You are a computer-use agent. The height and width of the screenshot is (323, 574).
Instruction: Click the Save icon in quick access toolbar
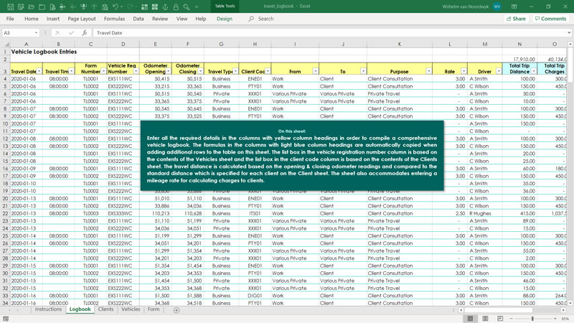10,7
